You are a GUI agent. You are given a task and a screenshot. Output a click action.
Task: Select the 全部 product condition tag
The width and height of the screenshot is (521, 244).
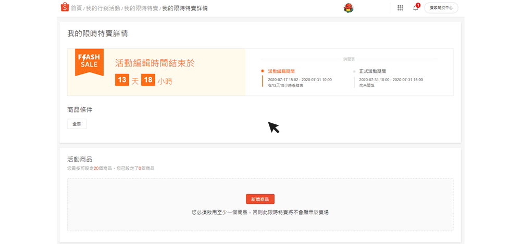click(77, 124)
